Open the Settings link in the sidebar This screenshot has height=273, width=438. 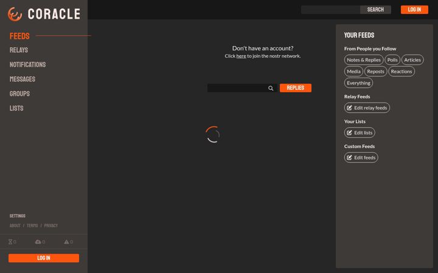[x=17, y=216]
